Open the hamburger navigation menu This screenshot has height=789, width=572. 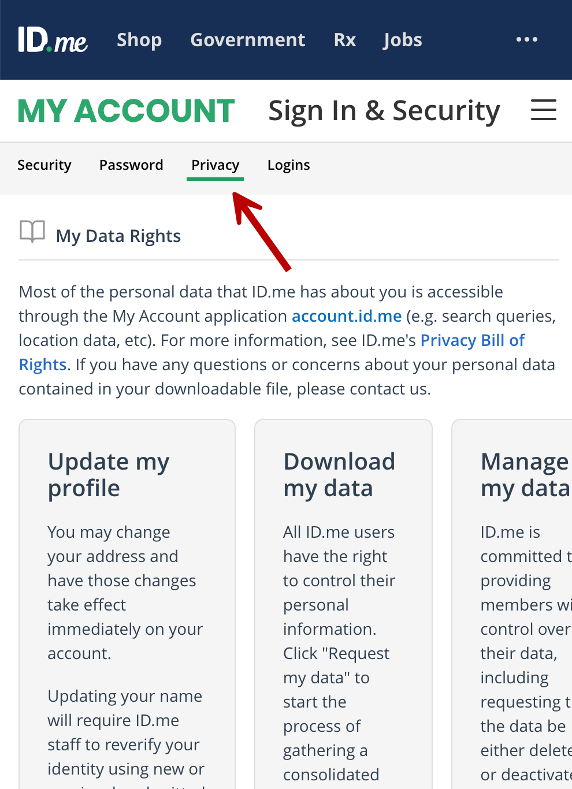tap(543, 110)
